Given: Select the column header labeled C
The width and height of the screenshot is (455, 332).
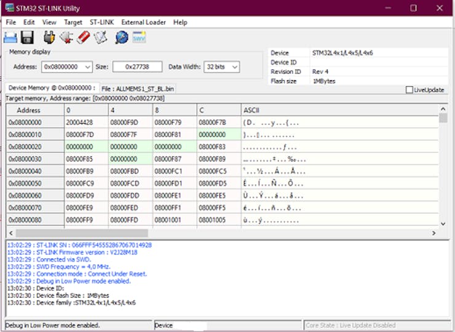Looking at the screenshot, I should 219,110.
